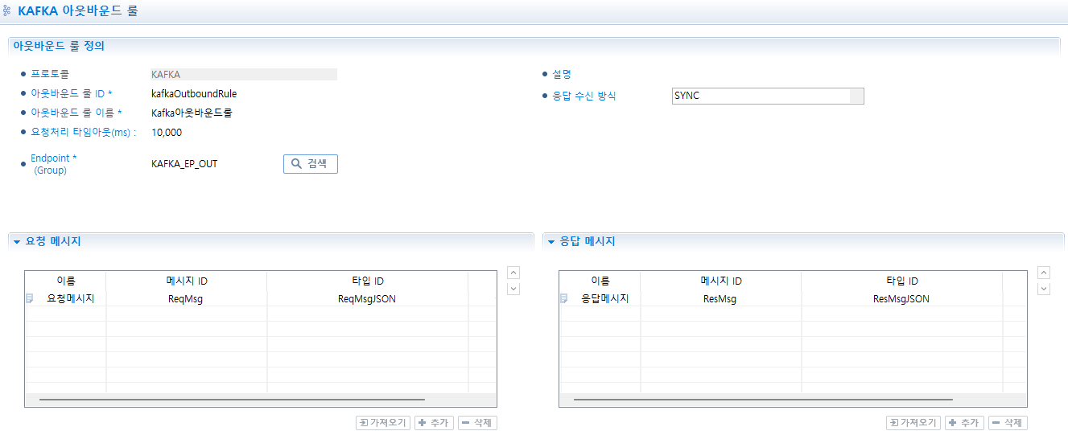Move response message row down with arrow
The height and width of the screenshot is (431, 1068).
pyautogui.click(x=1044, y=289)
